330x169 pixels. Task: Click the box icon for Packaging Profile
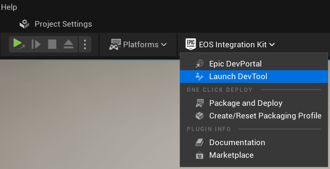pos(199,116)
